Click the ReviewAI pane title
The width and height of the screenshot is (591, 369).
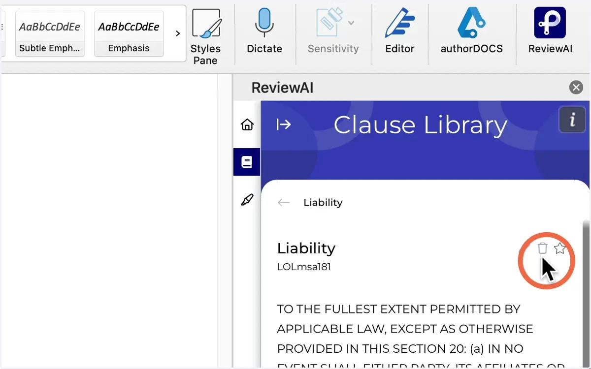282,88
